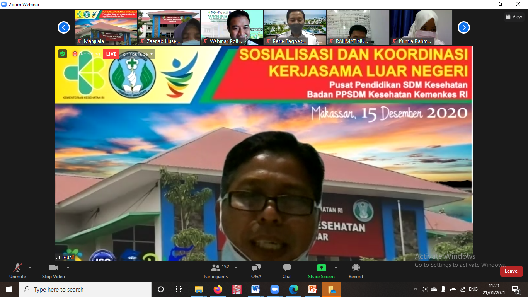Open the Q&A window
Screen dimensions: 528x297
click(256, 271)
